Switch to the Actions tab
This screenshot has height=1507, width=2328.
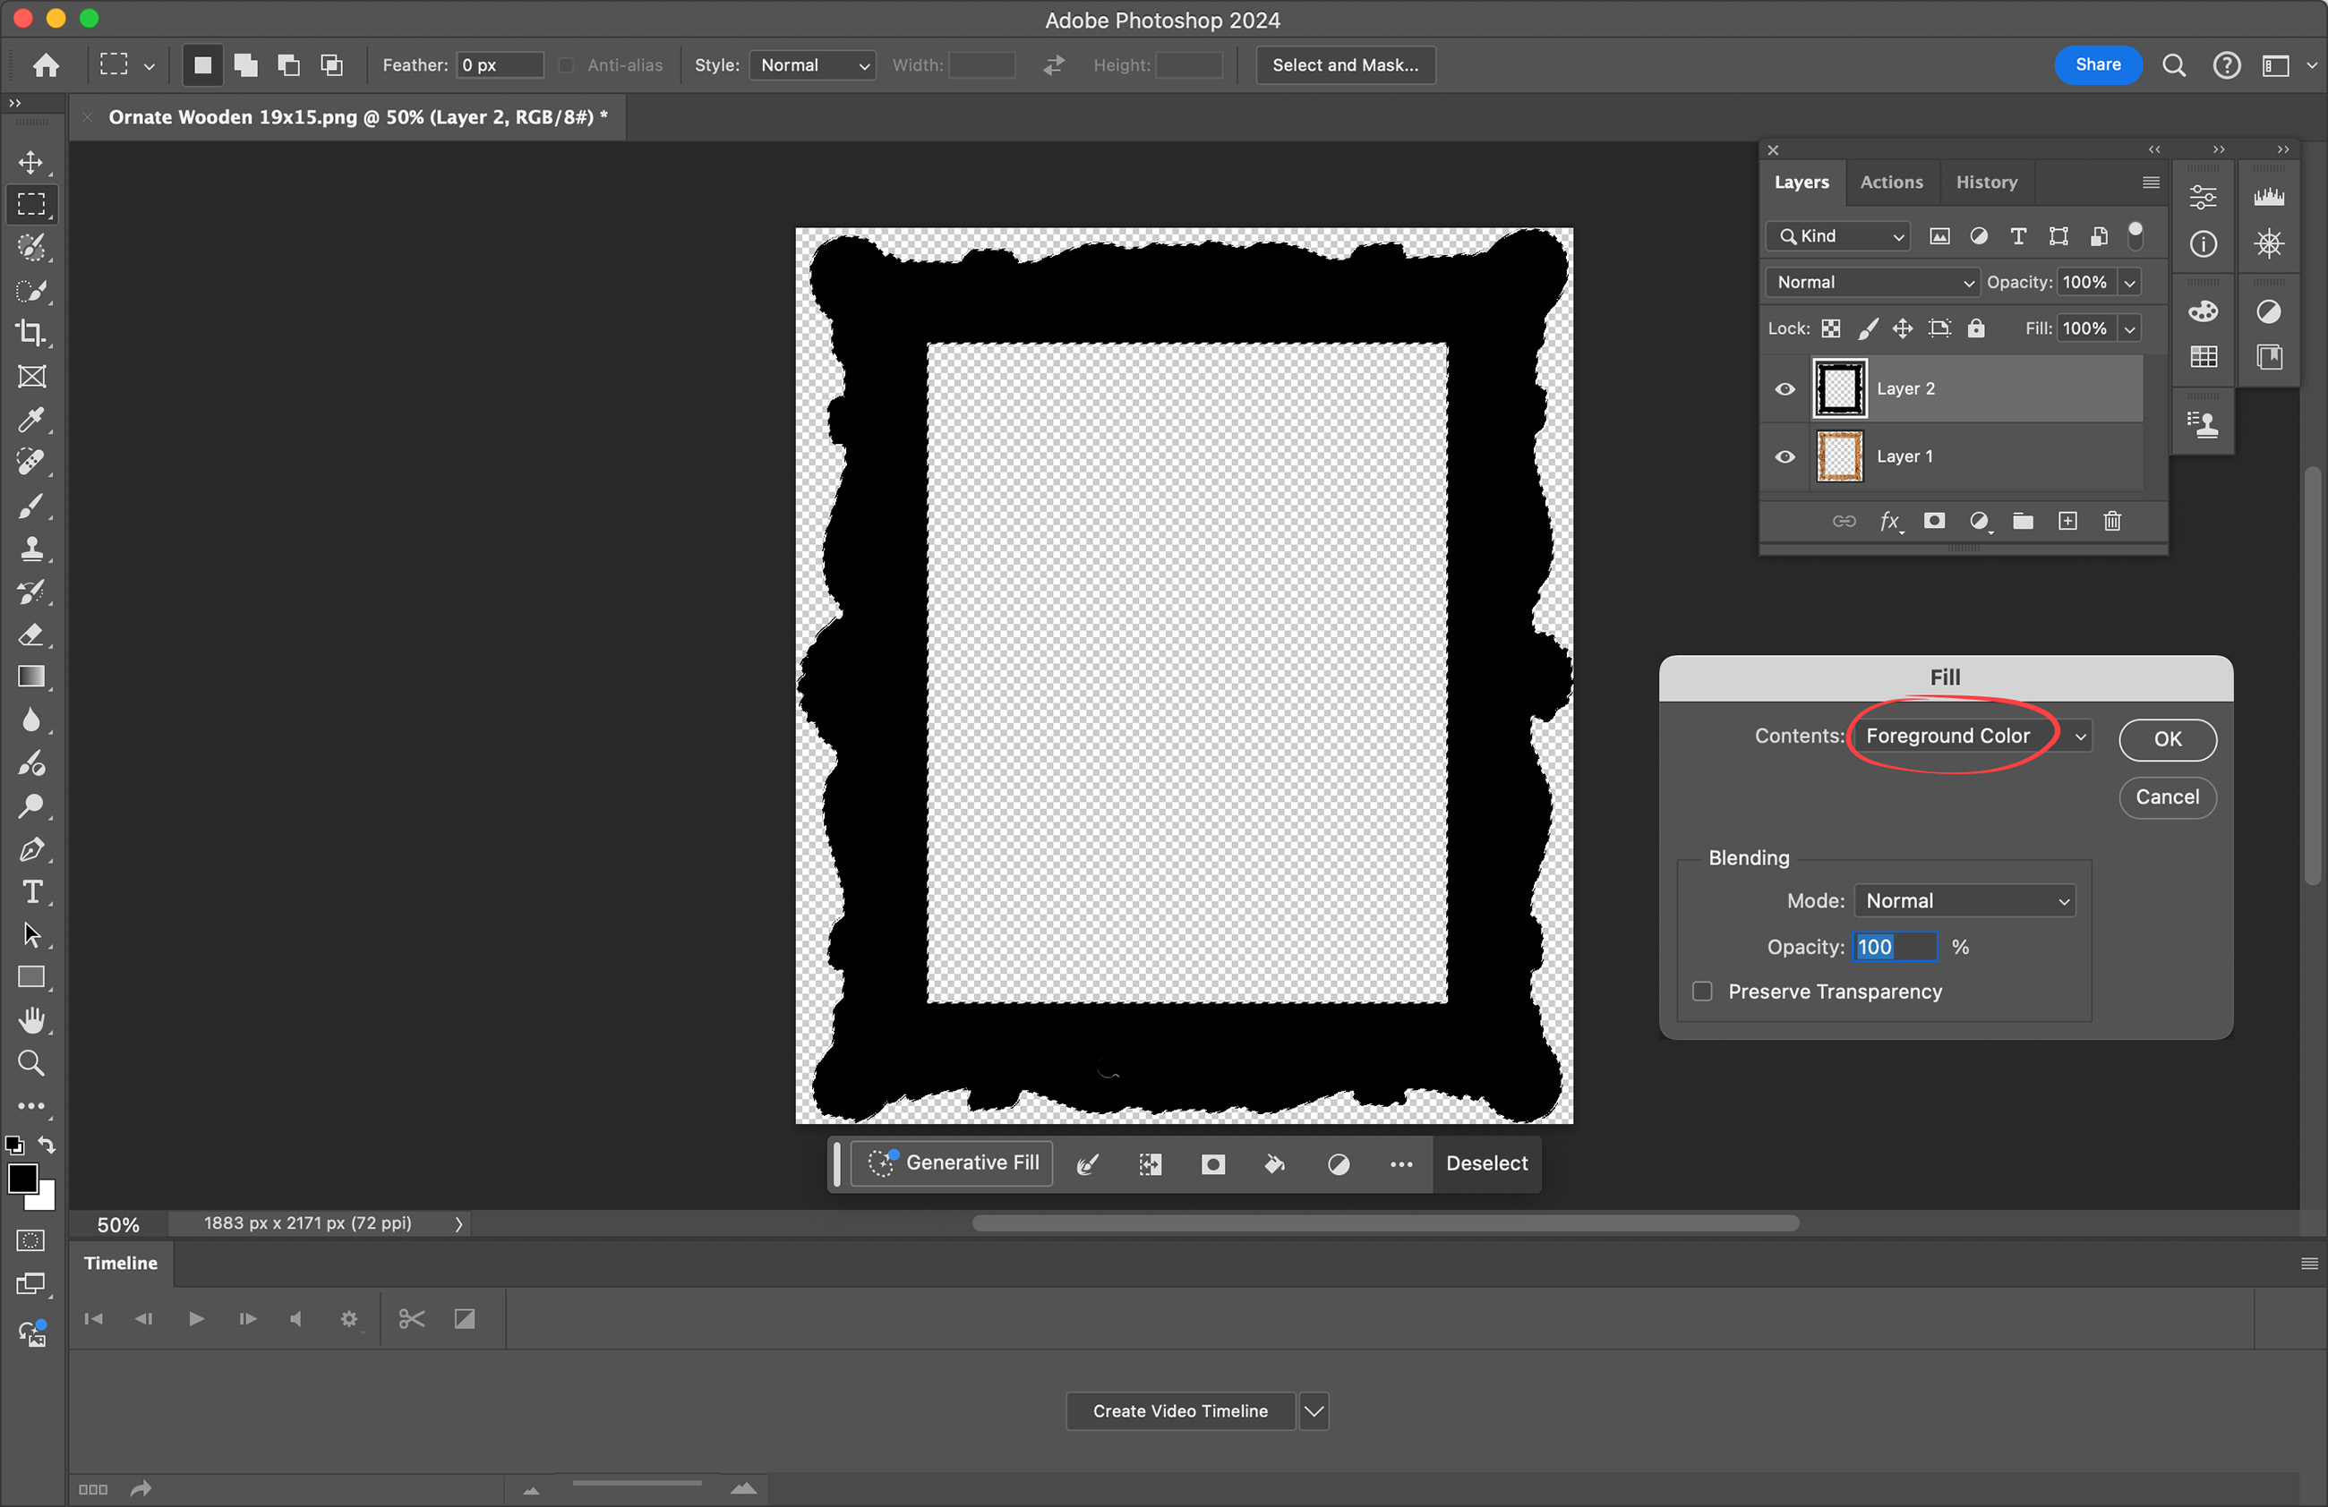point(1891,183)
